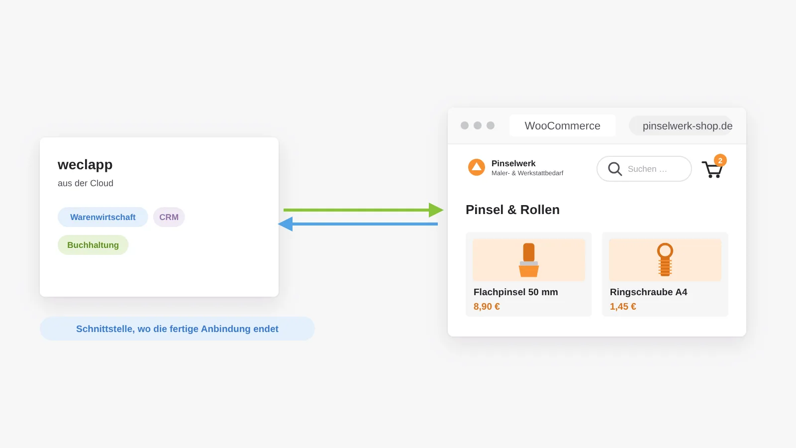Click the weclapp heading
Image resolution: width=796 pixels, height=448 pixels.
[x=85, y=164]
